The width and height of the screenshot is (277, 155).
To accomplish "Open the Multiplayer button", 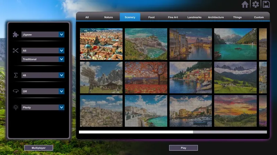I will pos(38,148).
